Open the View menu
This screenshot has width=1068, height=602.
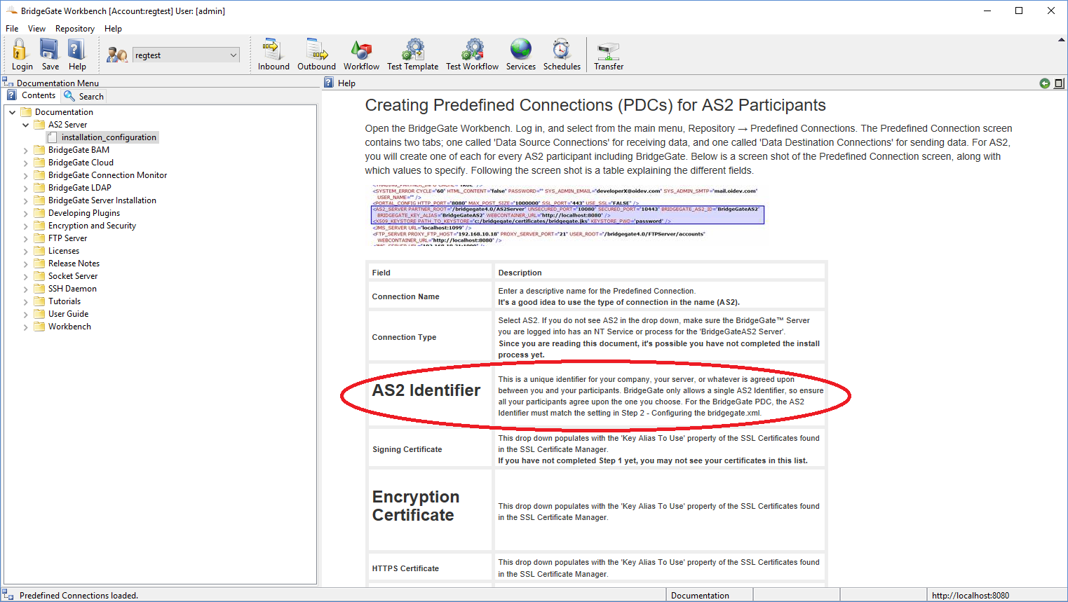(x=36, y=29)
